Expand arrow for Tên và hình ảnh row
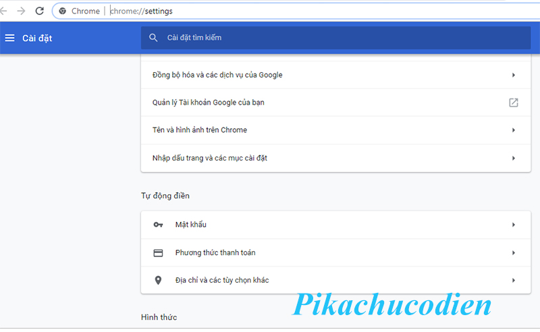Viewport: 540px width, 332px height. (514, 130)
